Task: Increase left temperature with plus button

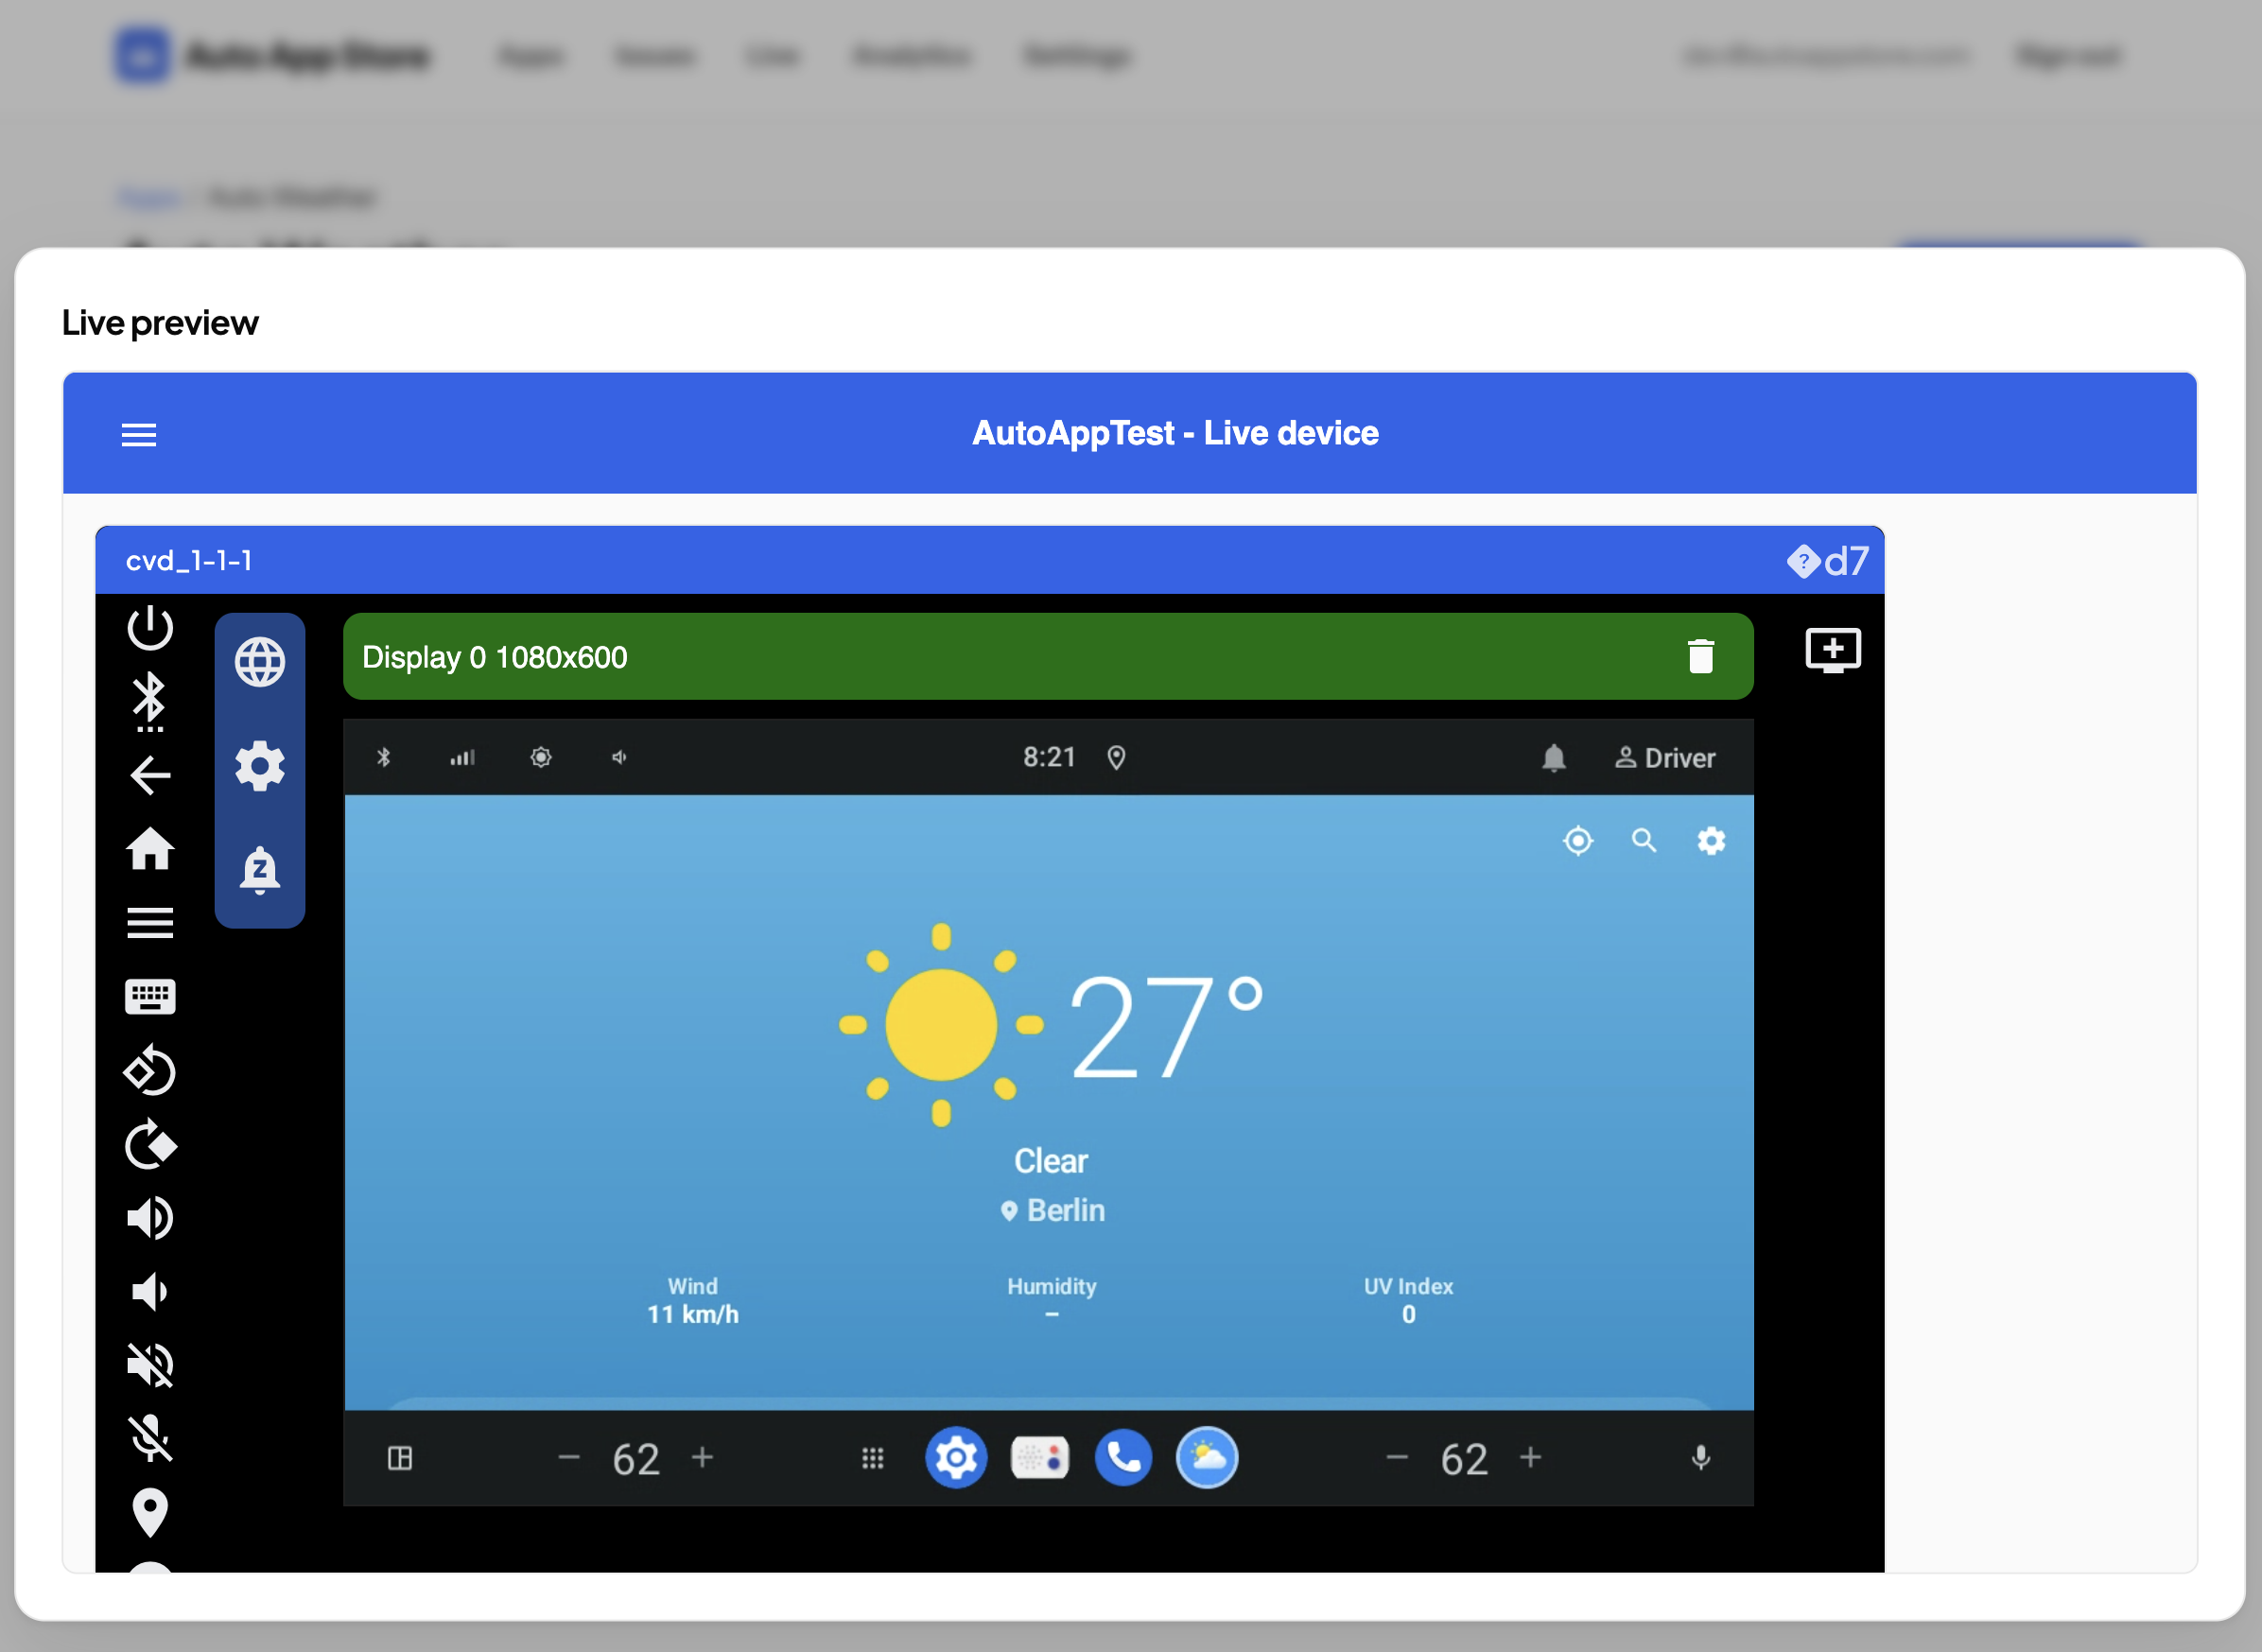Action: tap(703, 1457)
